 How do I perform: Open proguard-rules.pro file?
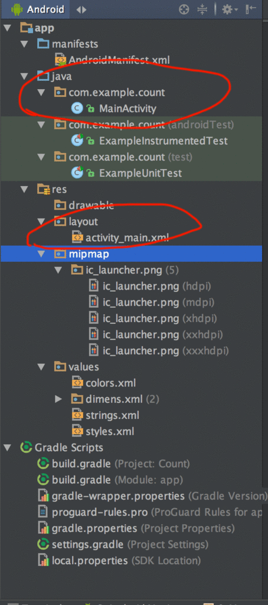[x=157, y=512]
